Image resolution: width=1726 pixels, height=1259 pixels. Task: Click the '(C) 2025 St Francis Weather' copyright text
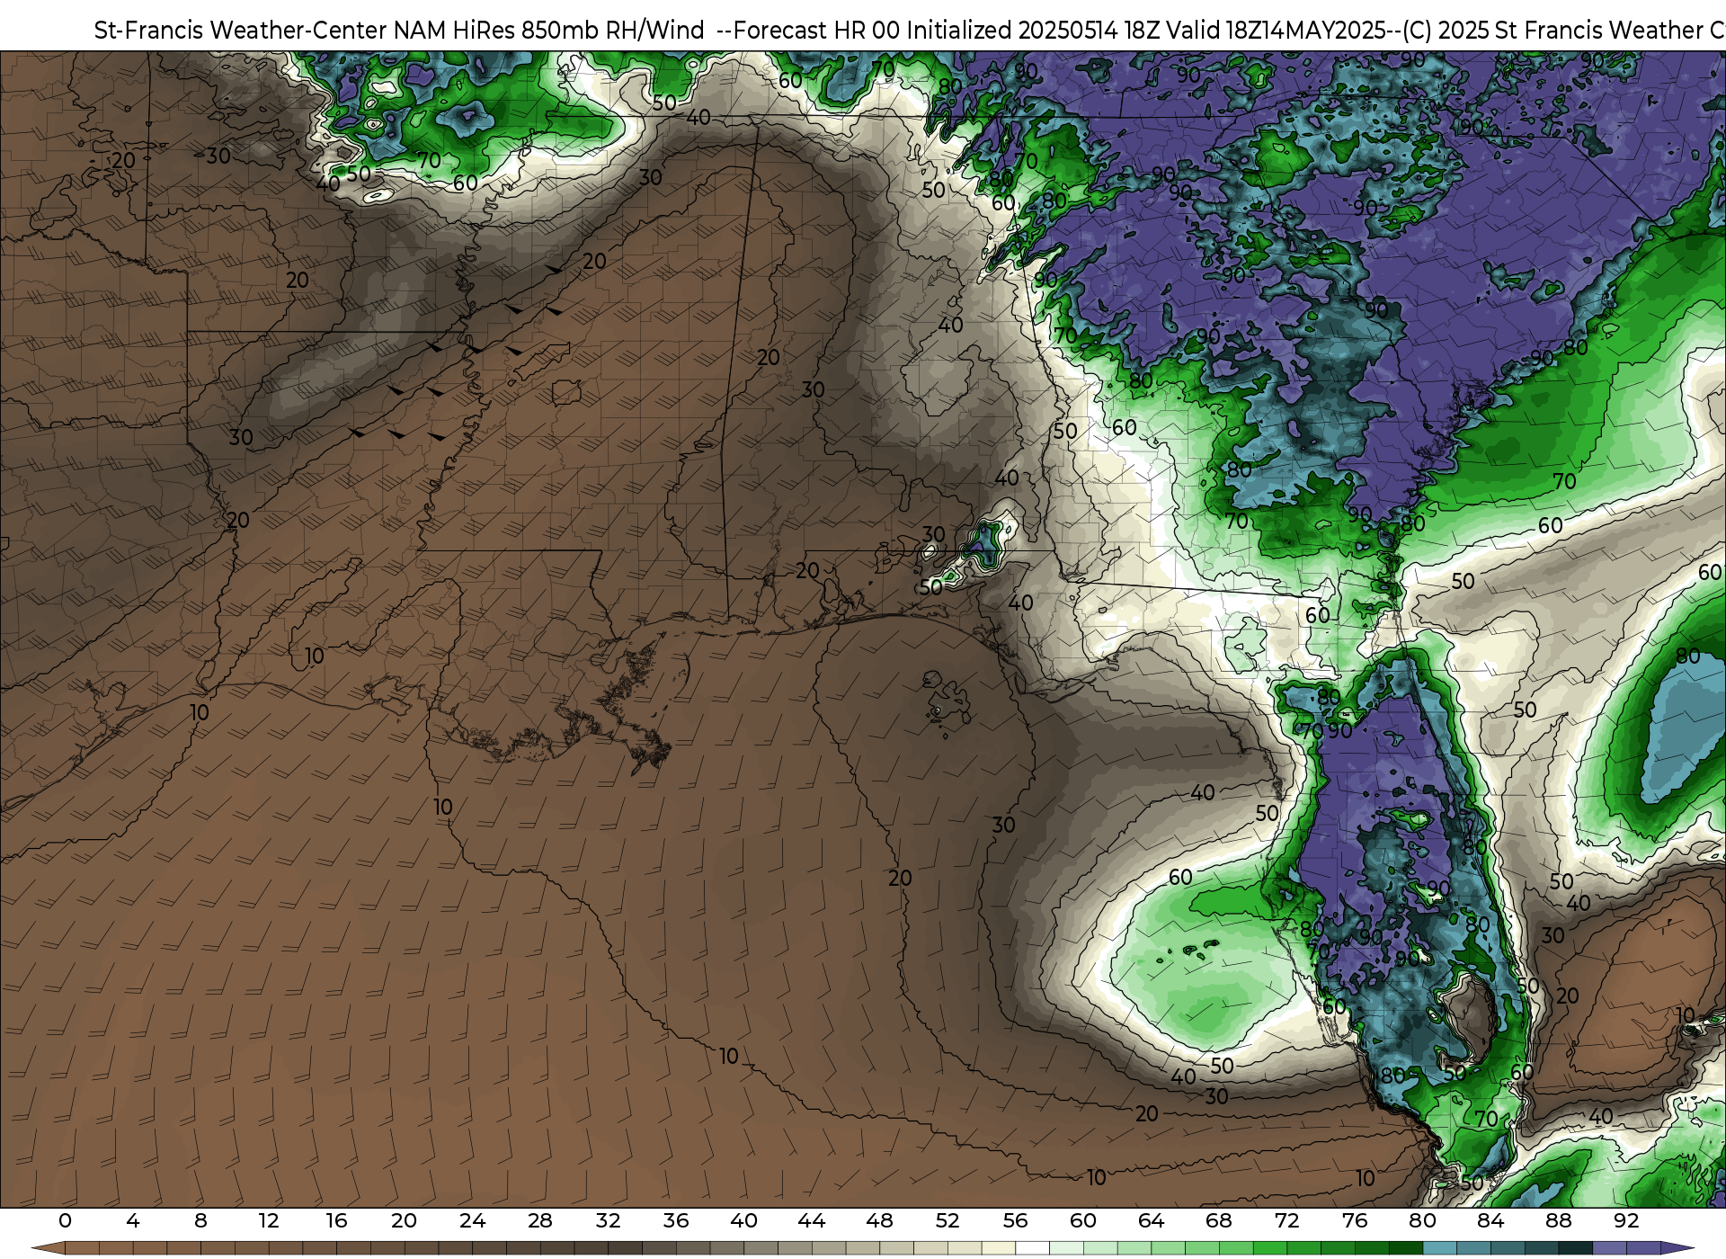[x=1553, y=31]
